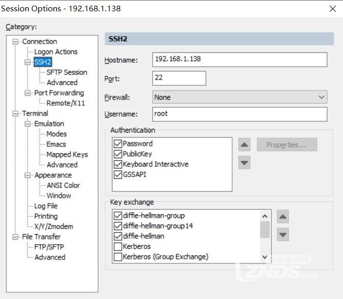Close the Session Options dialog

[333, 9]
